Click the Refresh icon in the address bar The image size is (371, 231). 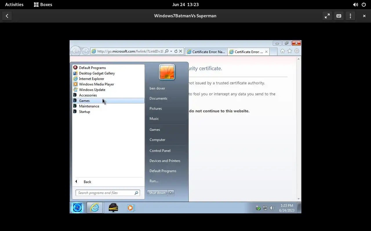tap(176, 51)
